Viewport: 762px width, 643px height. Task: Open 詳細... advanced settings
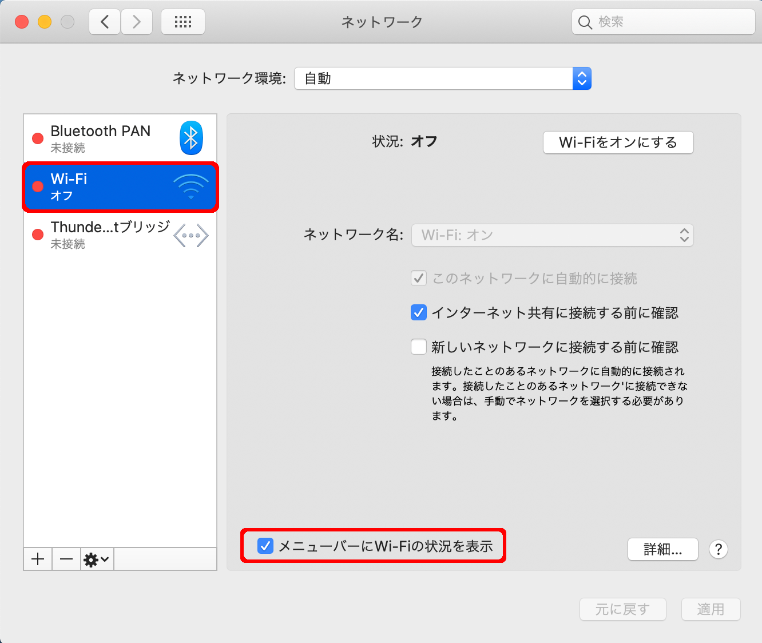point(663,549)
